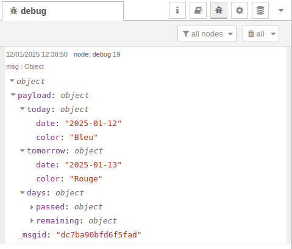Open the all nodes filter dropdown

click(x=207, y=33)
